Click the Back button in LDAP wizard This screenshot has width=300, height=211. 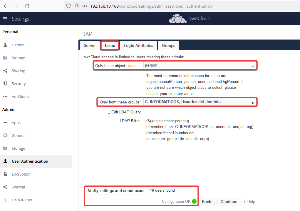click(206, 202)
